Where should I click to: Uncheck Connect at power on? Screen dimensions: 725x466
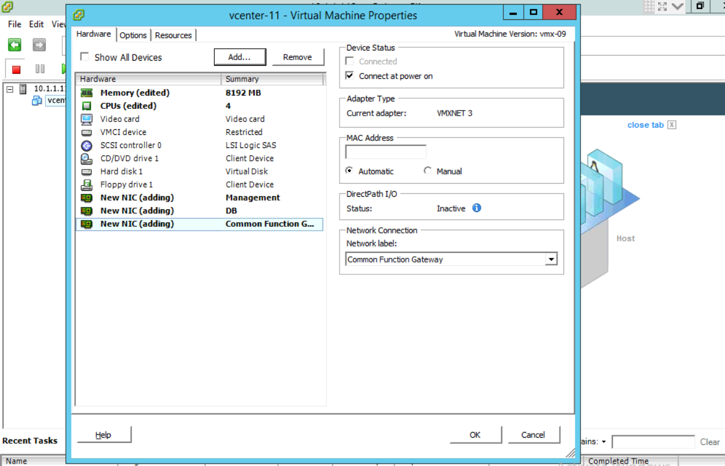pos(350,75)
